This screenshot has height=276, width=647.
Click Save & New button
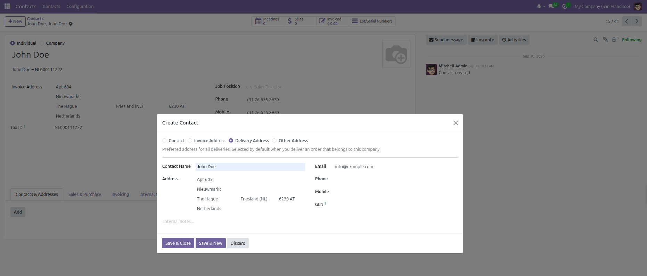pos(211,243)
